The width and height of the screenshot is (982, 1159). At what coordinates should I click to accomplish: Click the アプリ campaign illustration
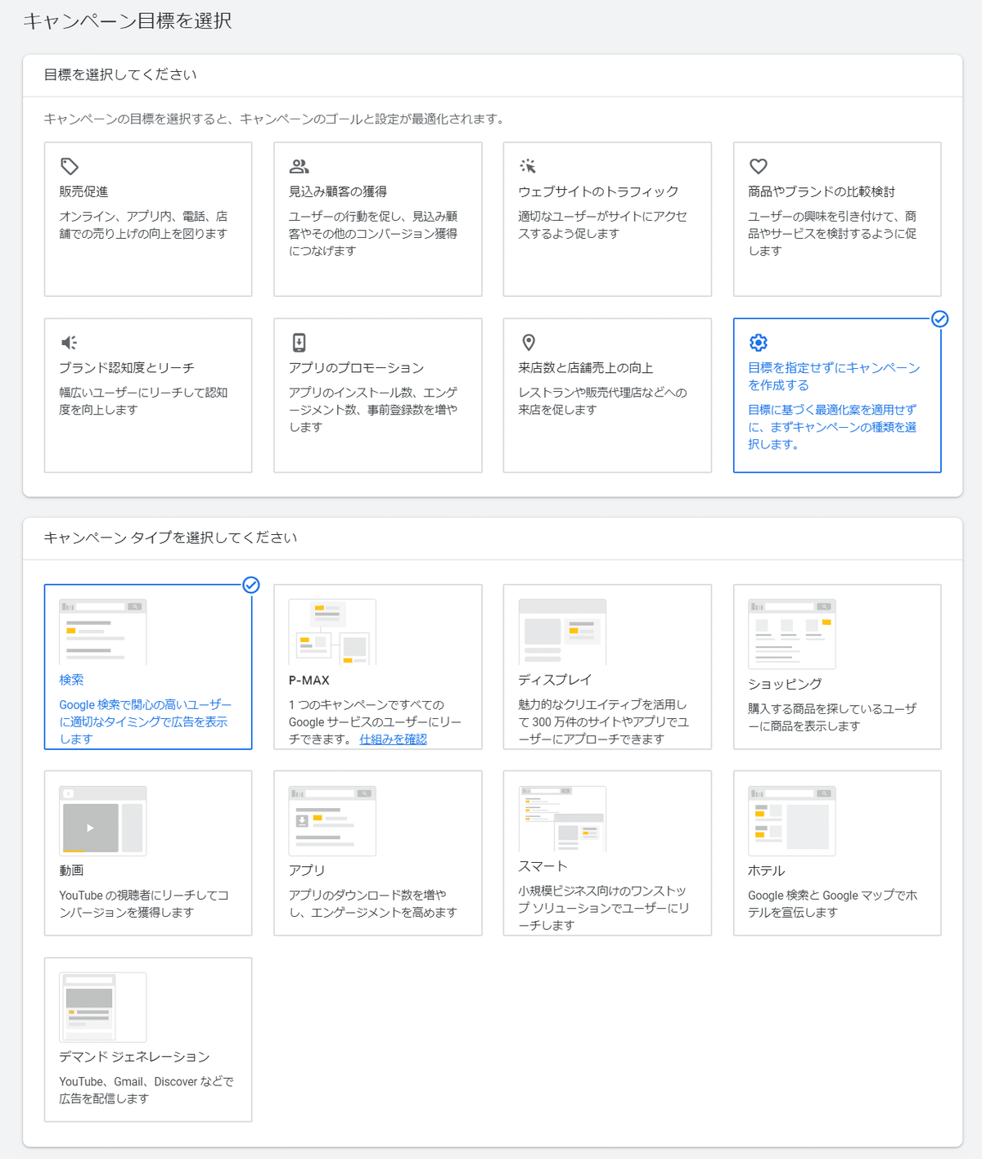tap(332, 821)
